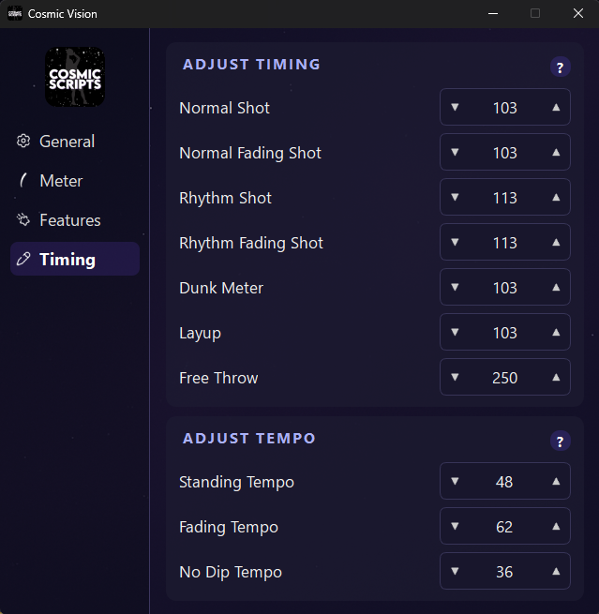Click the Features icon in sidebar
This screenshot has height=614, width=599.
(23, 220)
